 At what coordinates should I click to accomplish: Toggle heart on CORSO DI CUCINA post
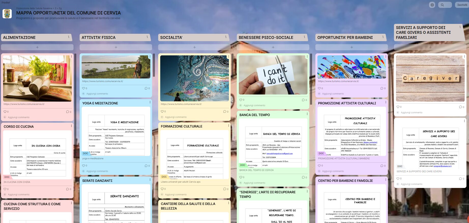click(x=5, y=189)
